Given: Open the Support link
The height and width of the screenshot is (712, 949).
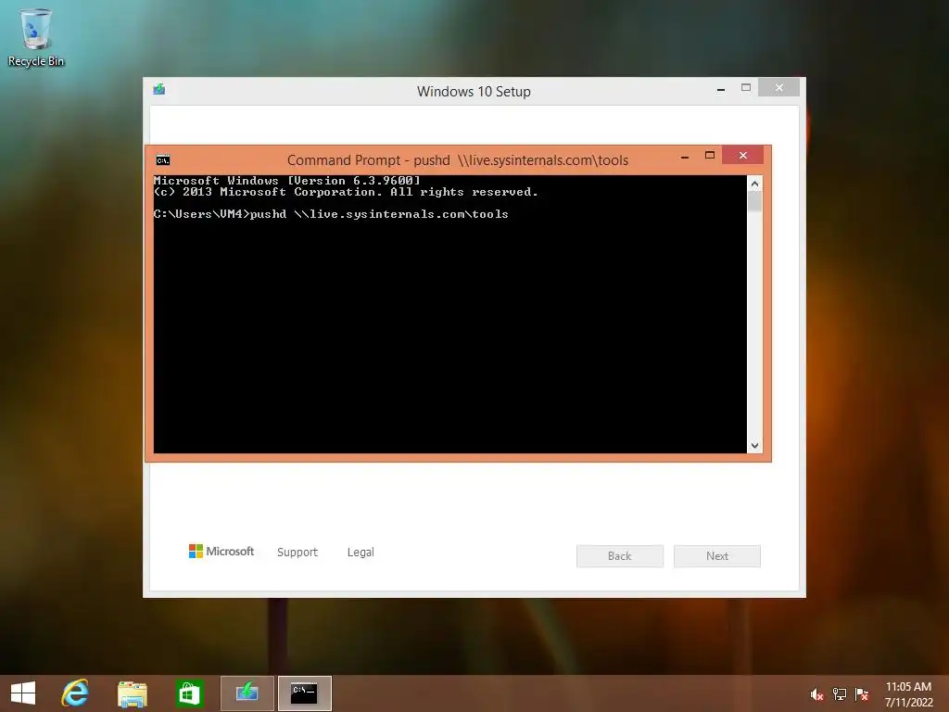Looking at the screenshot, I should (x=297, y=553).
